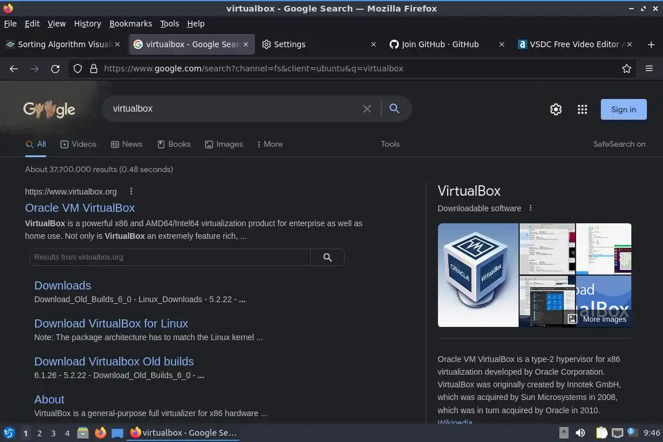Open the About sitelink
Viewport: 663px width, 442px height.
(49, 400)
